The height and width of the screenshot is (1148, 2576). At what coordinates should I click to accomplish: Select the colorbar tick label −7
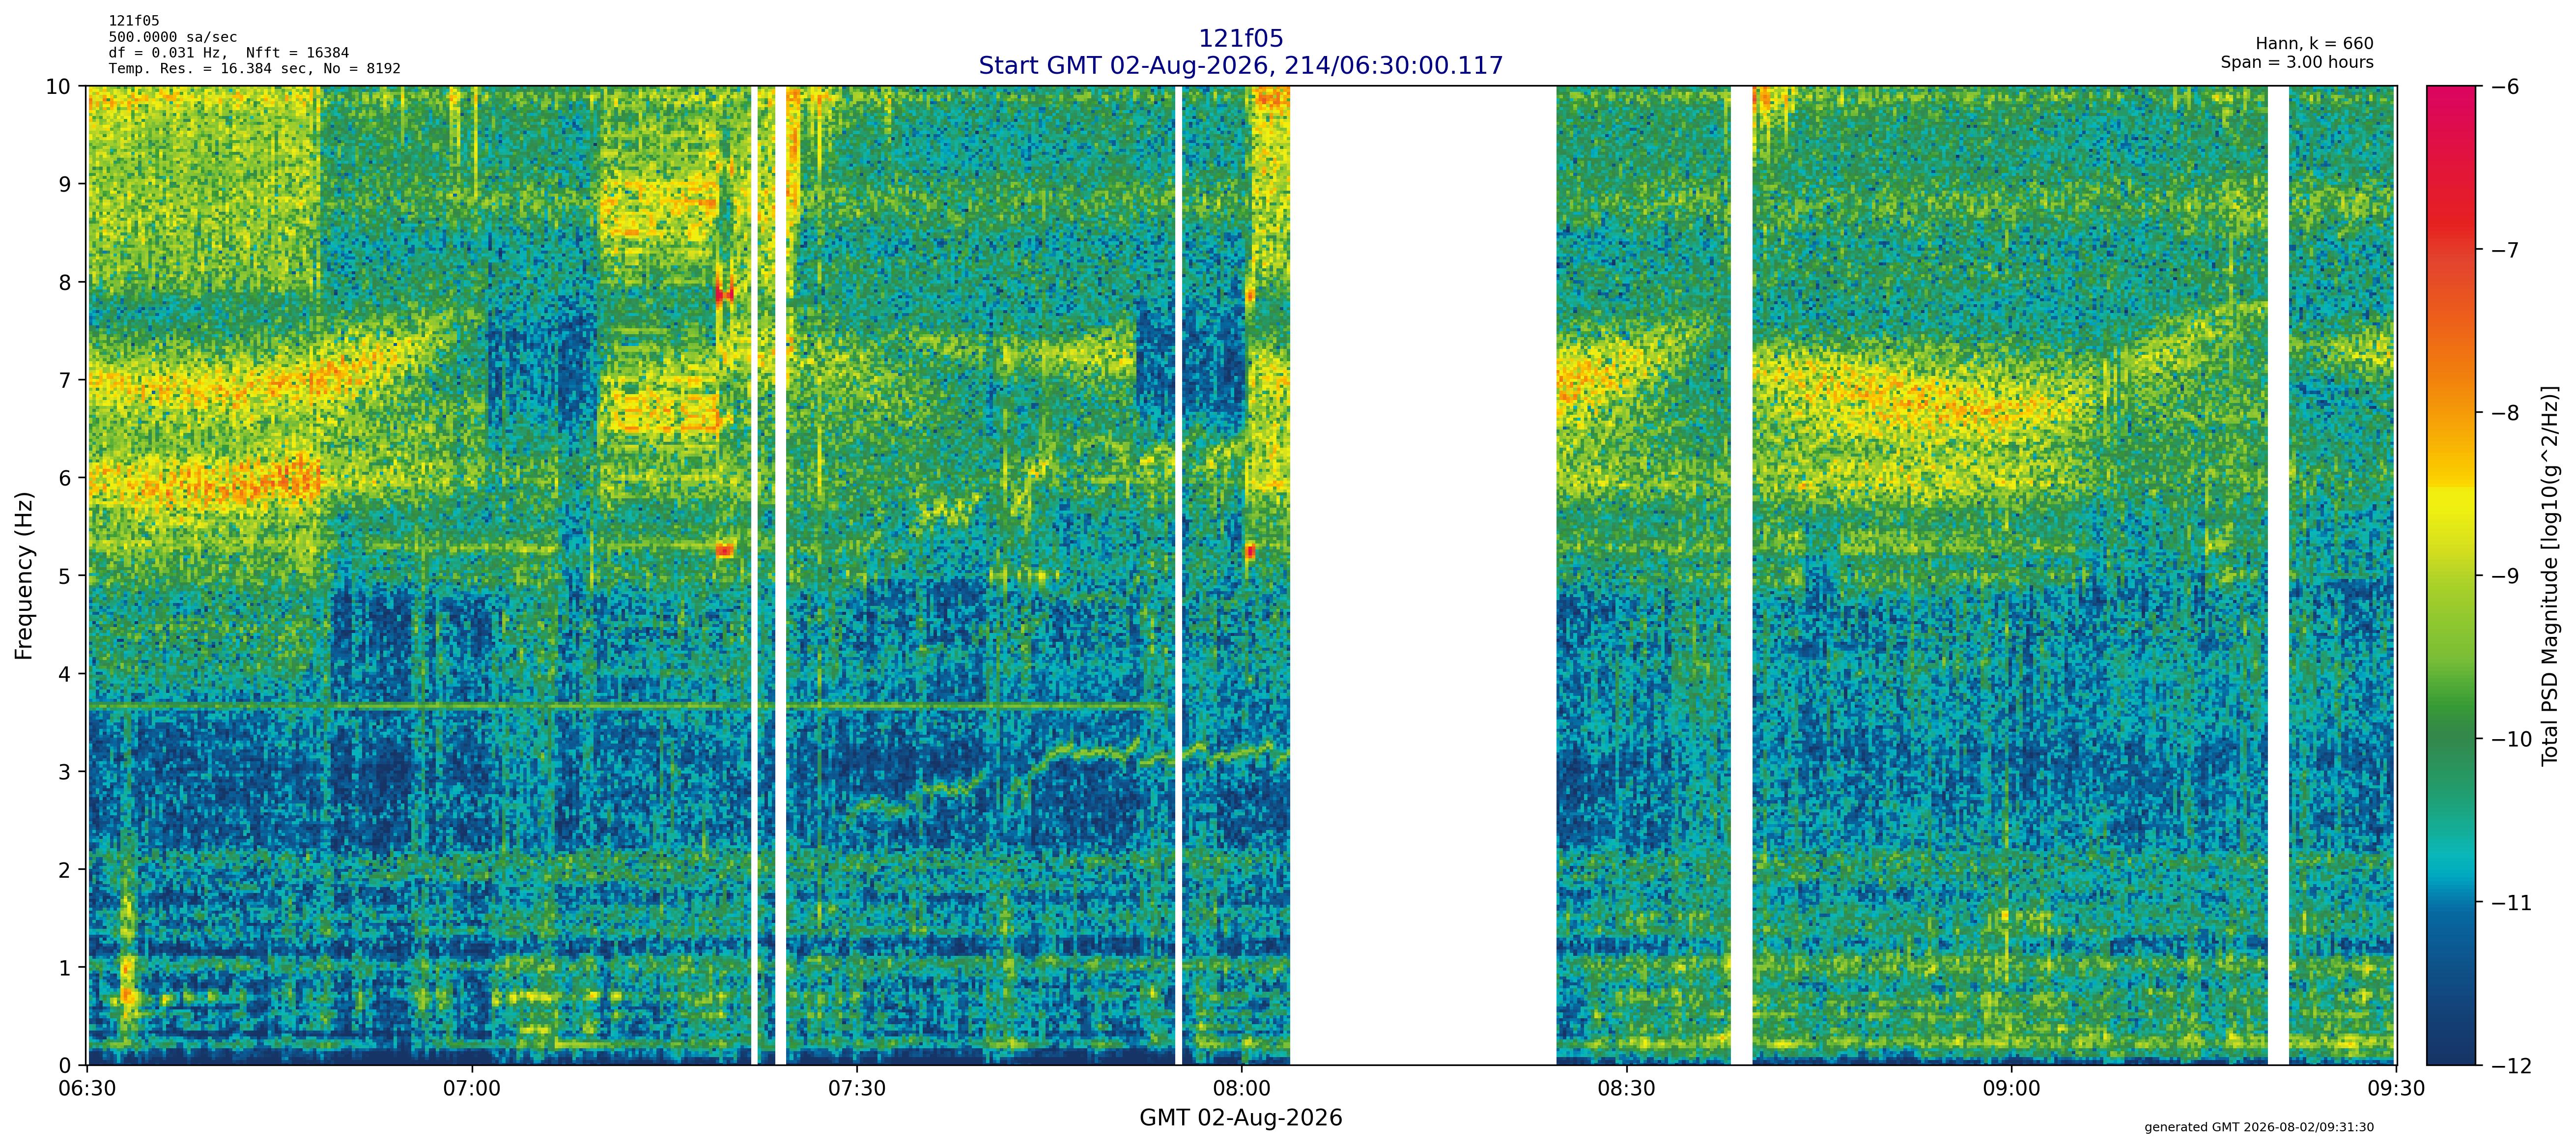tap(2504, 250)
